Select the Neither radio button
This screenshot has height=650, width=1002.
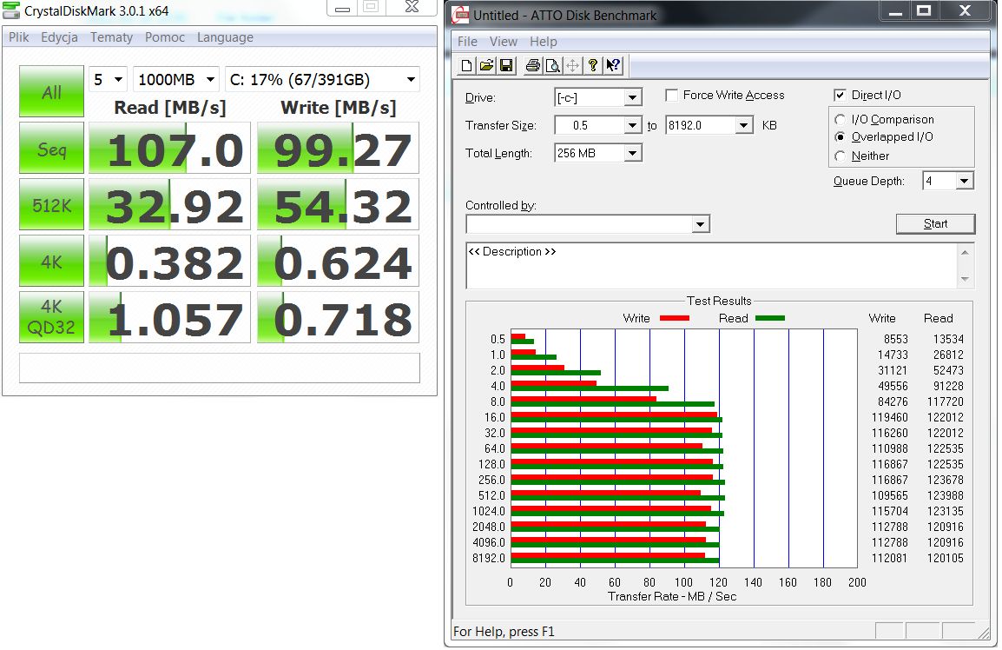click(840, 156)
